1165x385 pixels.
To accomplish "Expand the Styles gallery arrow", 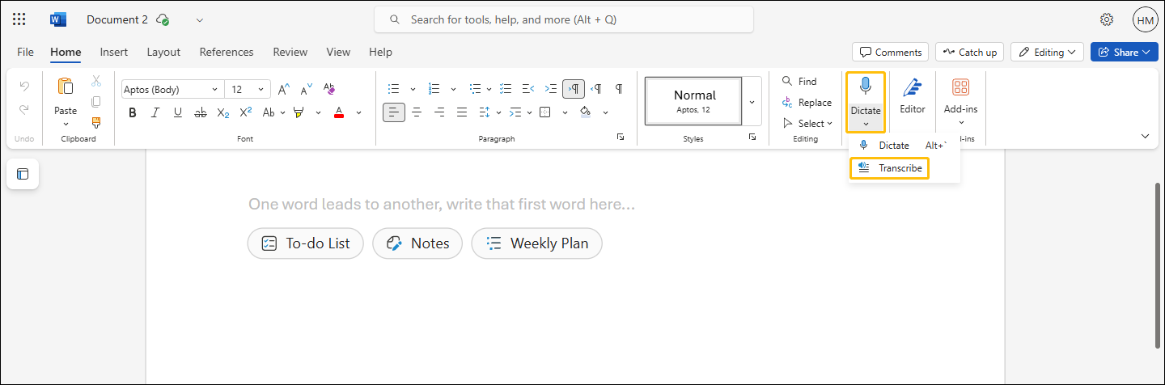I will 752,101.
